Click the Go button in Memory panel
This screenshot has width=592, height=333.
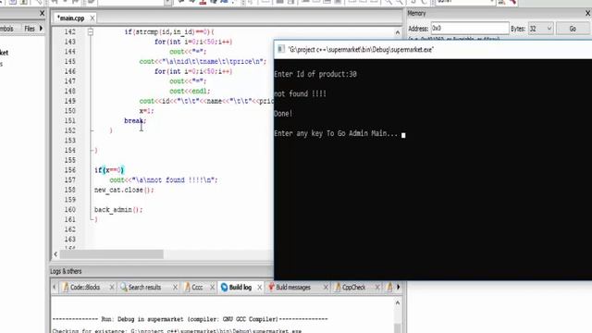tap(573, 29)
